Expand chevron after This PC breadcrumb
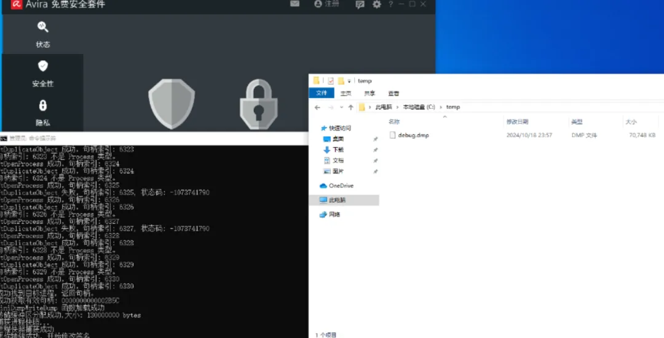 click(x=398, y=107)
